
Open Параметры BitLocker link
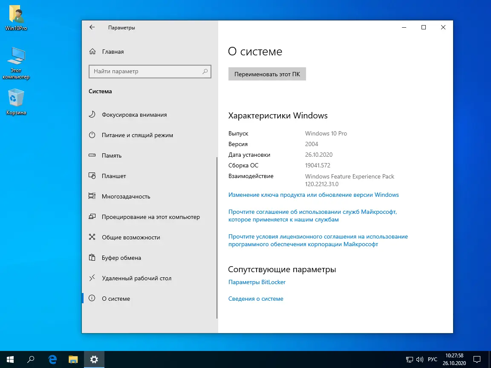point(257,282)
